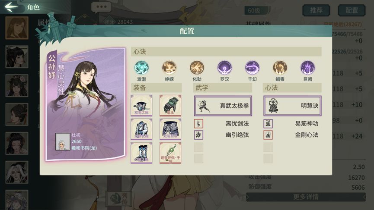
Task: Select the 罗汉 heart formula icon
Action: 224,68
